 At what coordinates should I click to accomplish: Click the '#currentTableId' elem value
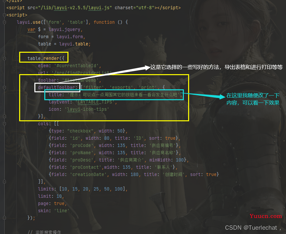(x=76, y=66)
